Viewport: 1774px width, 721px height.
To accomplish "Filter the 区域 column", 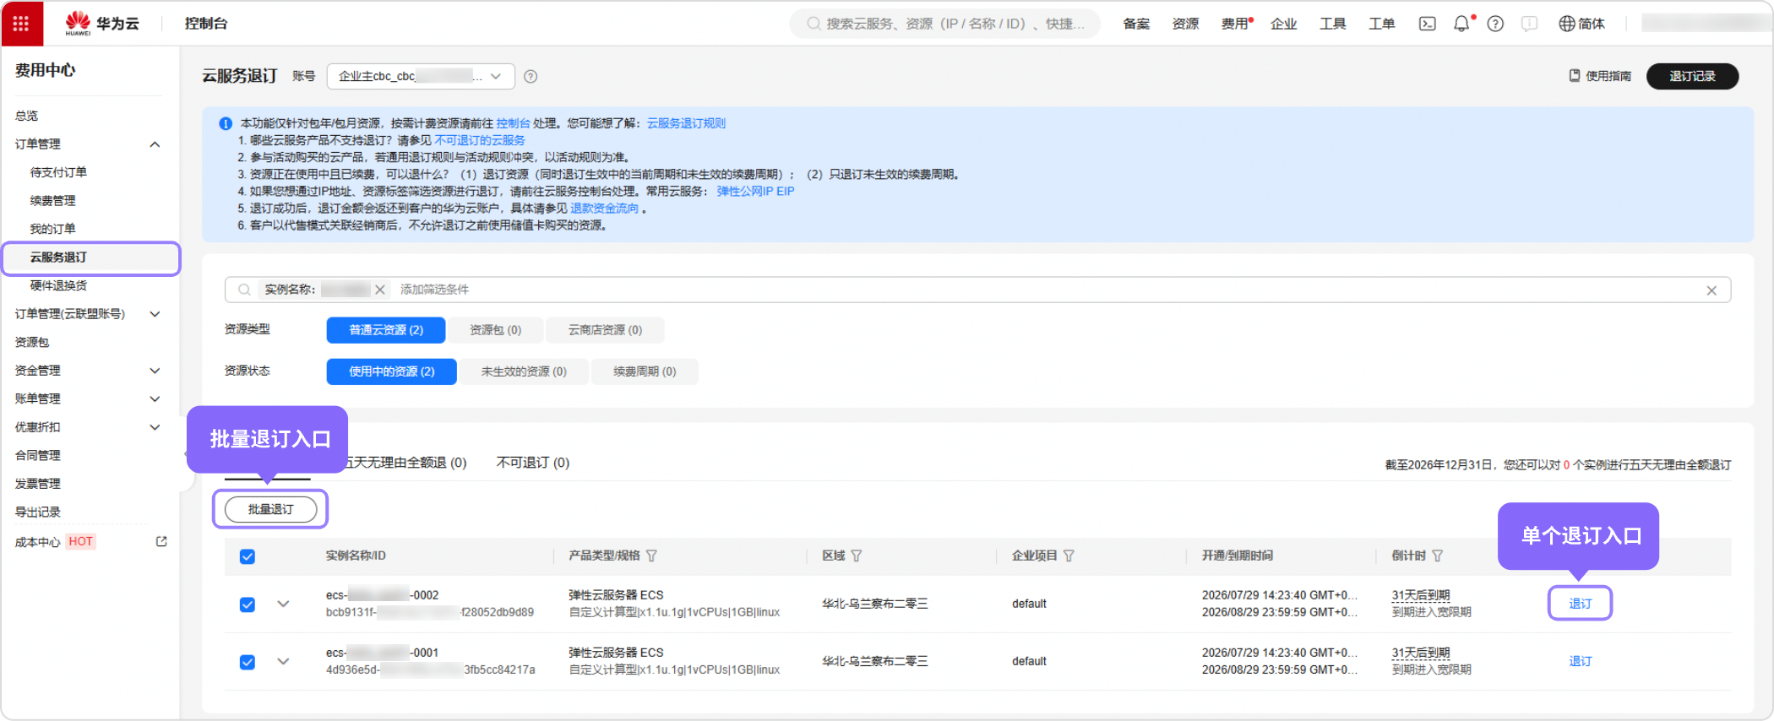I will click(857, 556).
